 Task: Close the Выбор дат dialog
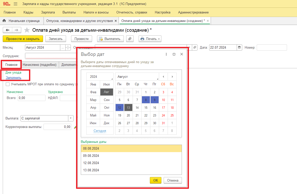[x=181, y=54]
